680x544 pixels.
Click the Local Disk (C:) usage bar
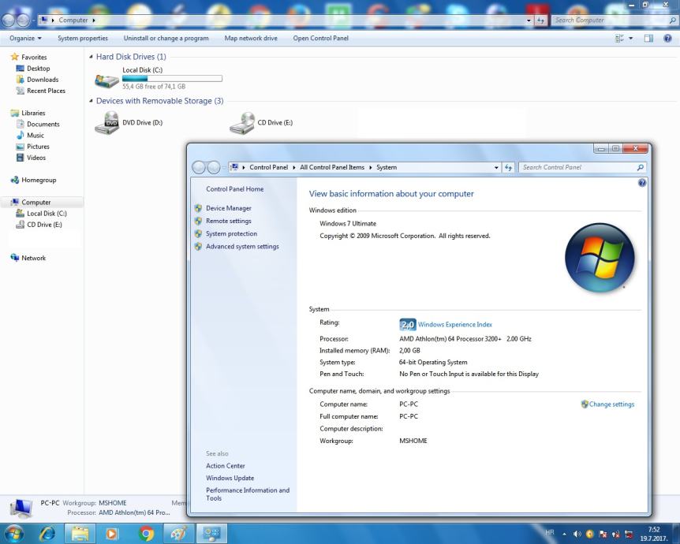click(x=172, y=78)
